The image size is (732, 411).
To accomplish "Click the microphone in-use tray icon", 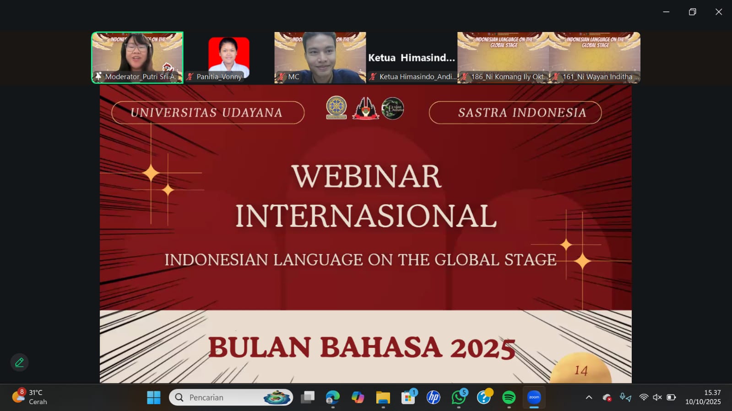I will tap(625, 397).
